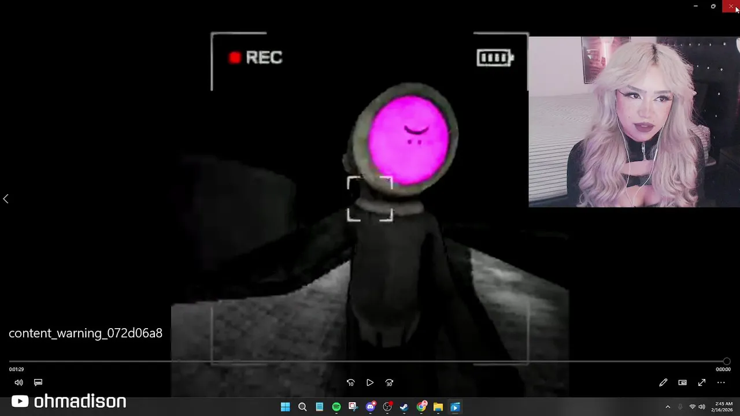Open taskbar Search
Screen dimensions: 740x416
coord(302,407)
